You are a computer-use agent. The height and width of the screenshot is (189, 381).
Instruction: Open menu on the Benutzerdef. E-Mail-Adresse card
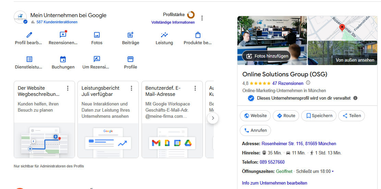pyautogui.click(x=195, y=88)
